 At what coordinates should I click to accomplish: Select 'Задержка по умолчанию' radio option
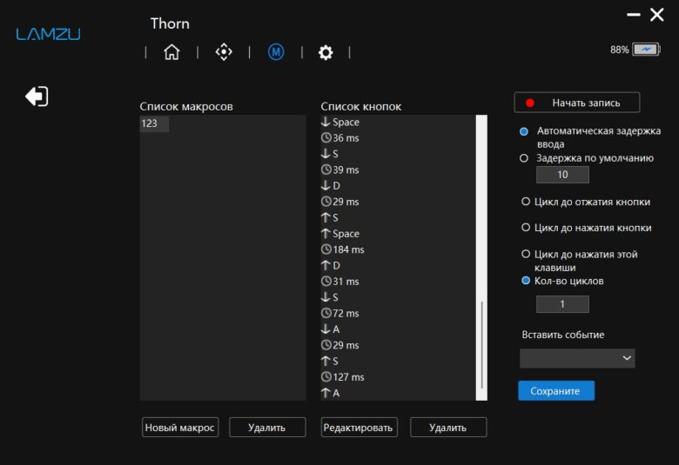tap(524, 158)
